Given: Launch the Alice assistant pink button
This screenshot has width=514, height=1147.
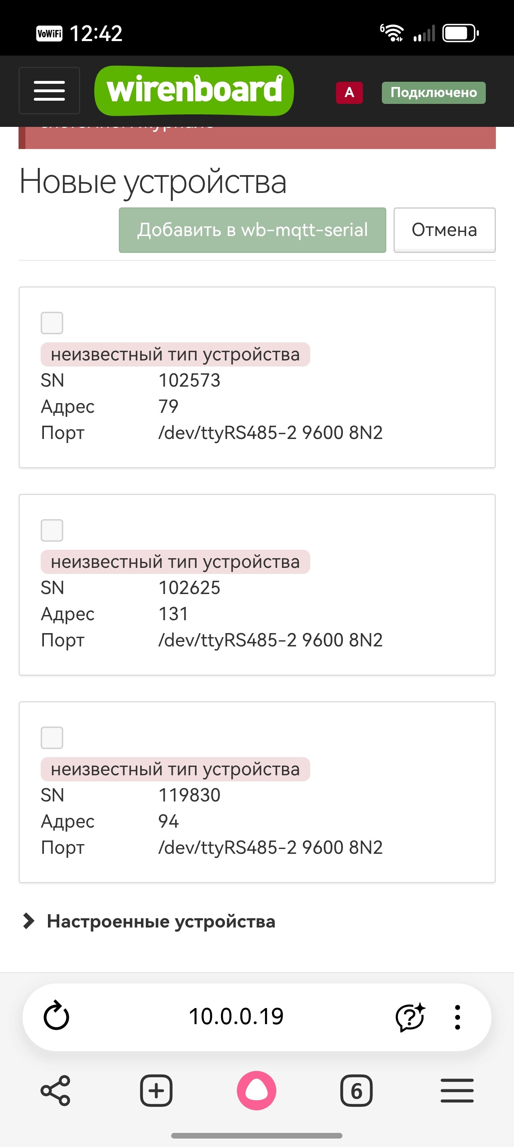Looking at the screenshot, I should tap(257, 1091).
